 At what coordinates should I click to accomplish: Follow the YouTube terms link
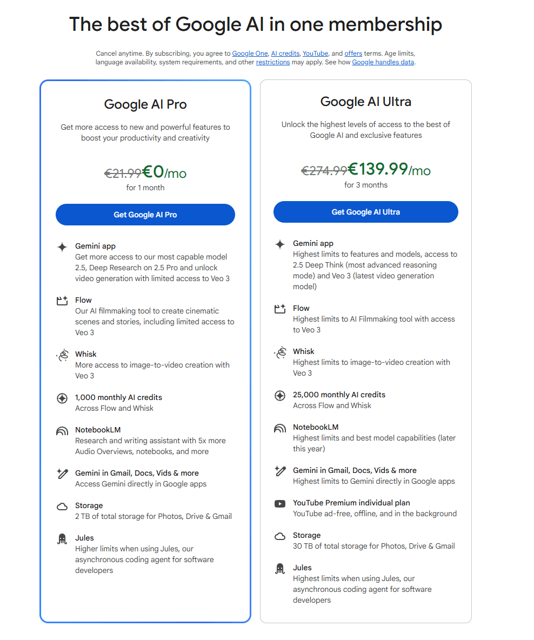click(x=315, y=54)
